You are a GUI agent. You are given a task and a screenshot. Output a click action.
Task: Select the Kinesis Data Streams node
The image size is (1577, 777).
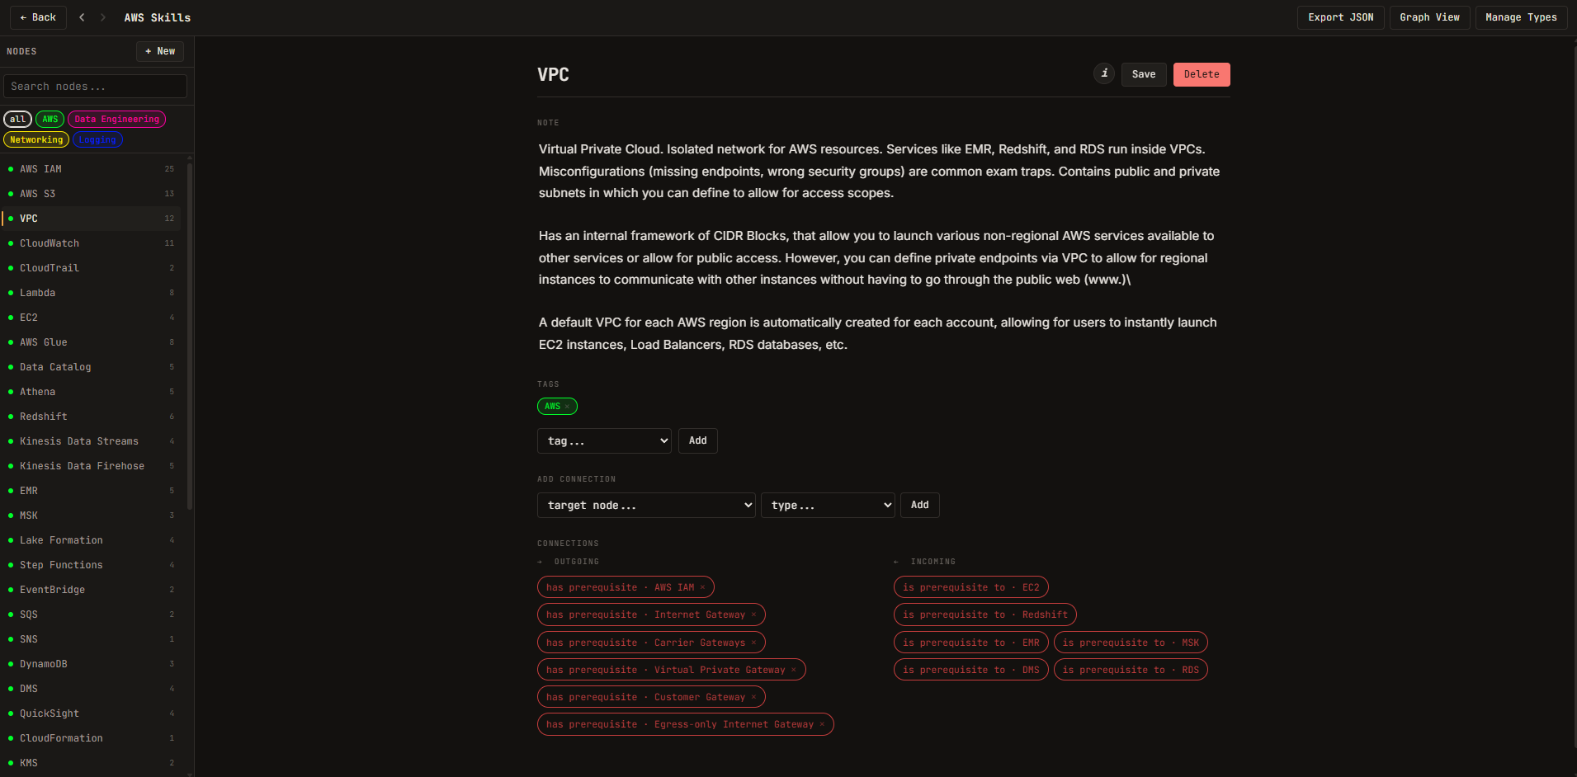(91, 441)
